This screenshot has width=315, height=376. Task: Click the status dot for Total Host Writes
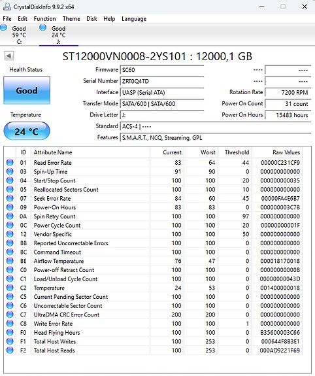click(10, 341)
